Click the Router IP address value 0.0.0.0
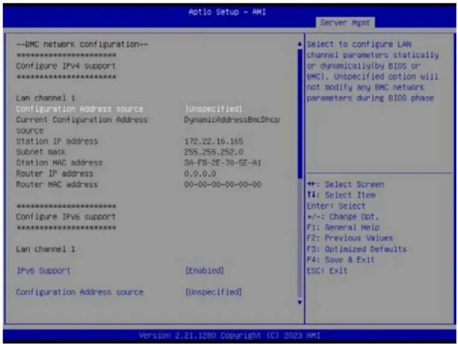Viewport: 458px width, 344px height. pyautogui.click(x=200, y=174)
